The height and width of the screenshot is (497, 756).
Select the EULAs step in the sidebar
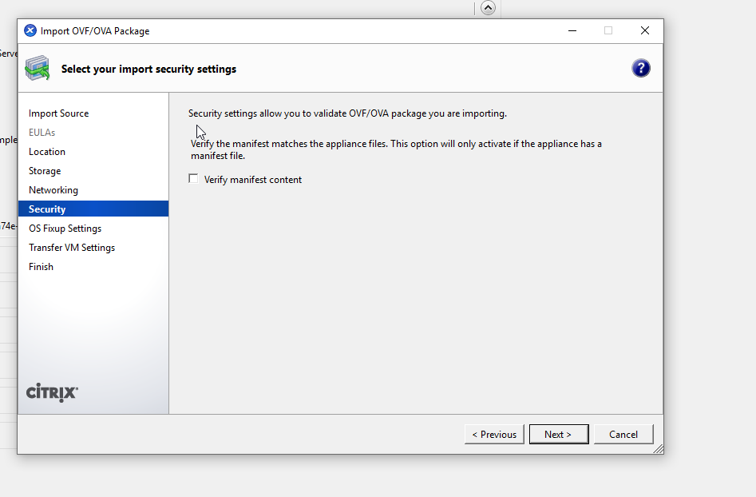coord(42,133)
